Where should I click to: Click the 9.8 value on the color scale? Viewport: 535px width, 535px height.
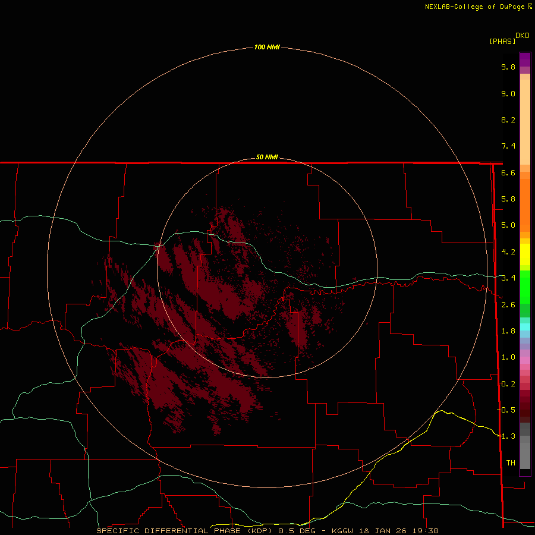508,67
